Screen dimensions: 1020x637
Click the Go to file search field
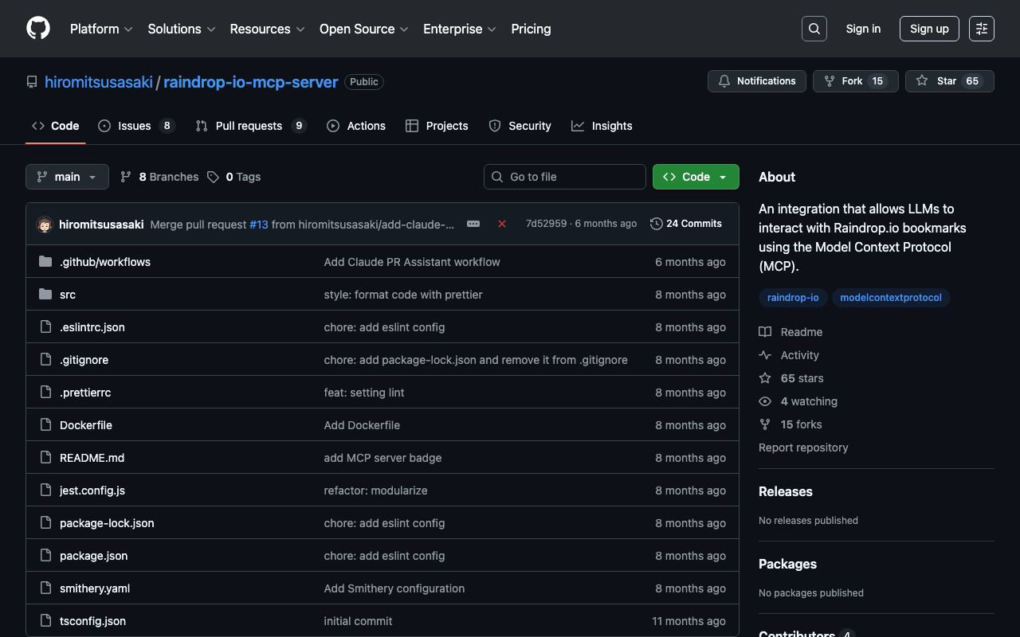pos(565,177)
